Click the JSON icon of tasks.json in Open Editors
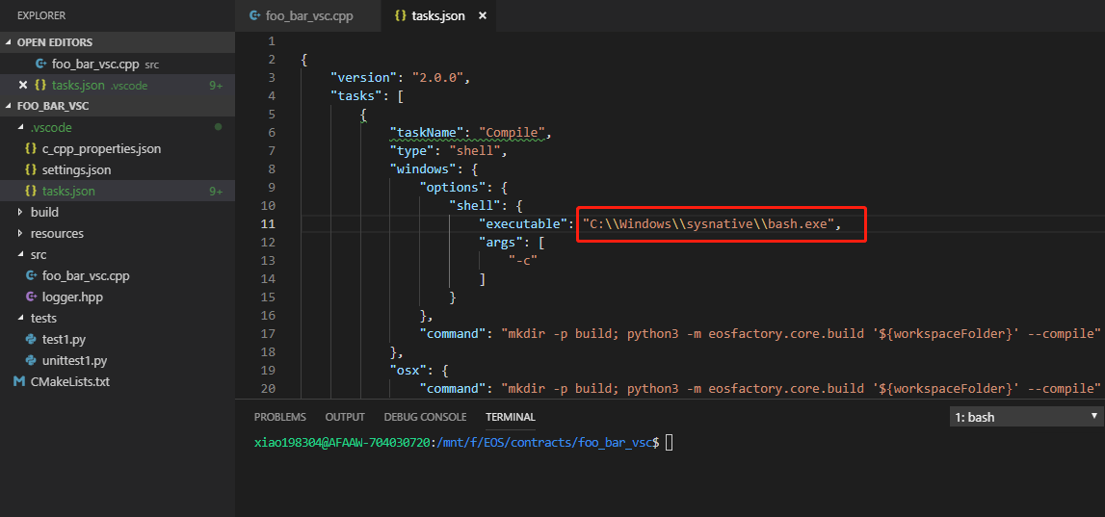 click(x=40, y=85)
